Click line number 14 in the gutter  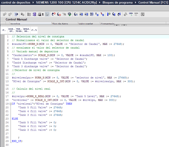[7, 85]
